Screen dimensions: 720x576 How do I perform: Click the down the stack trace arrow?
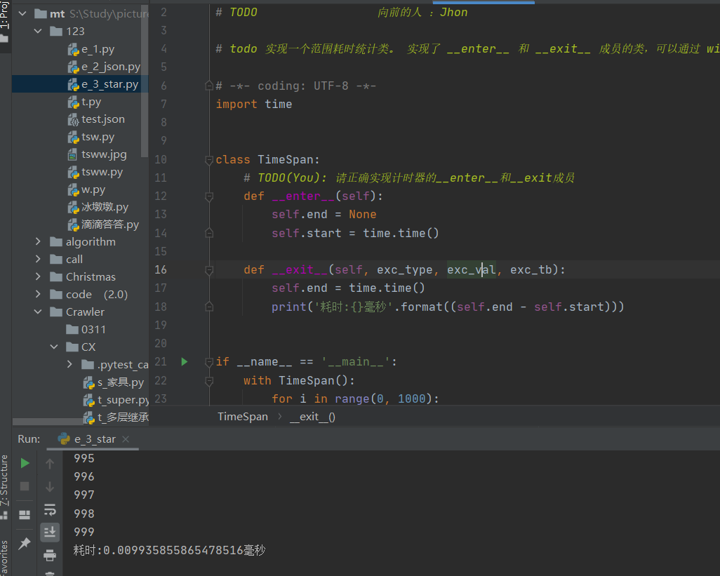(50, 486)
